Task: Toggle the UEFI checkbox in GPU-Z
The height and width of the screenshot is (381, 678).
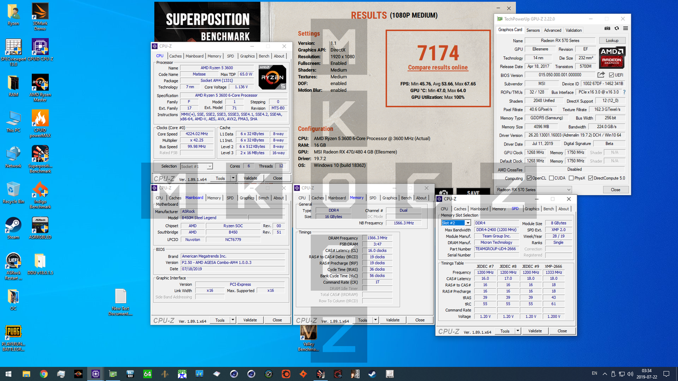Action: point(612,75)
